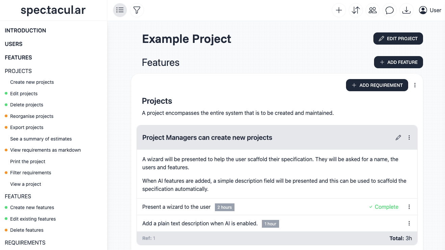The image size is (445, 250).
Task: Go to INTRODUCTION in sidebar
Action: [25, 30]
